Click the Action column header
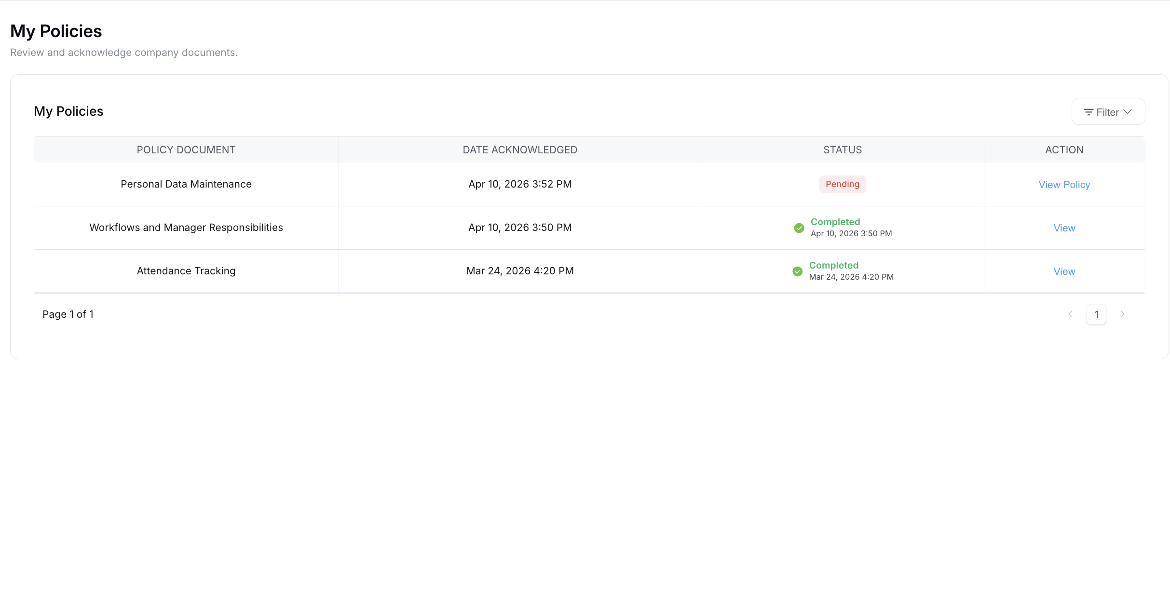Image resolution: width=1170 pixels, height=595 pixels. click(1064, 150)
